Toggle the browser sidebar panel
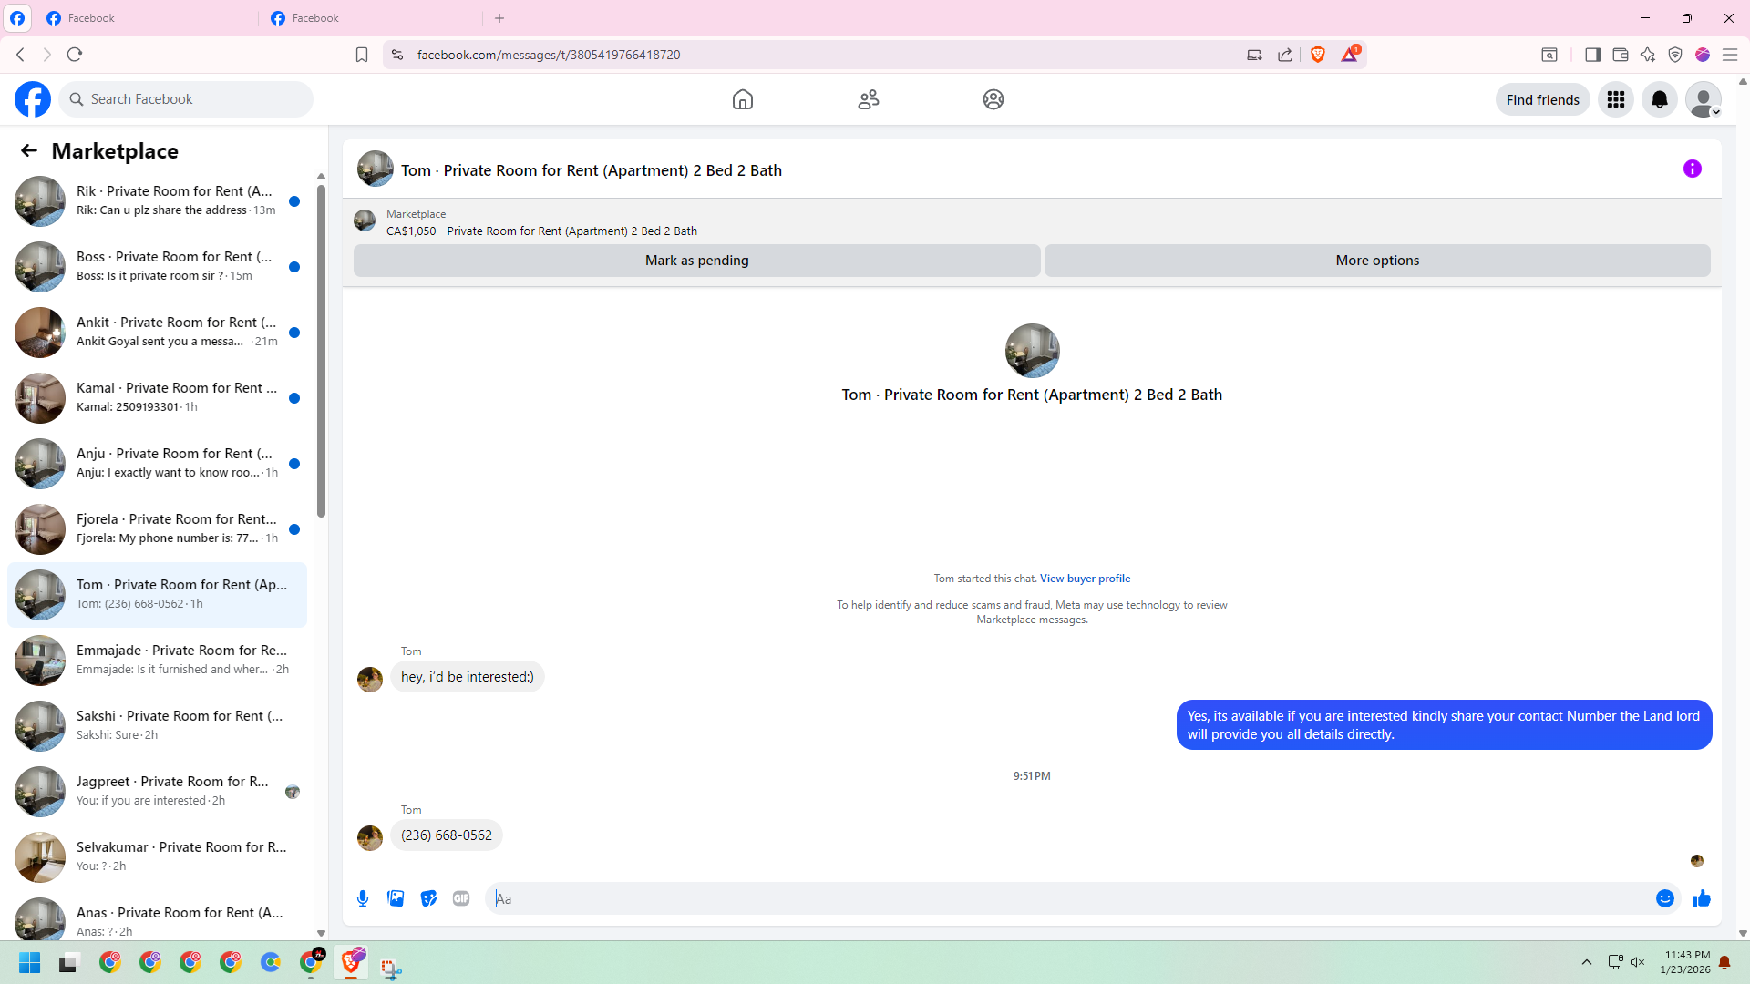 click(1592, 55)
